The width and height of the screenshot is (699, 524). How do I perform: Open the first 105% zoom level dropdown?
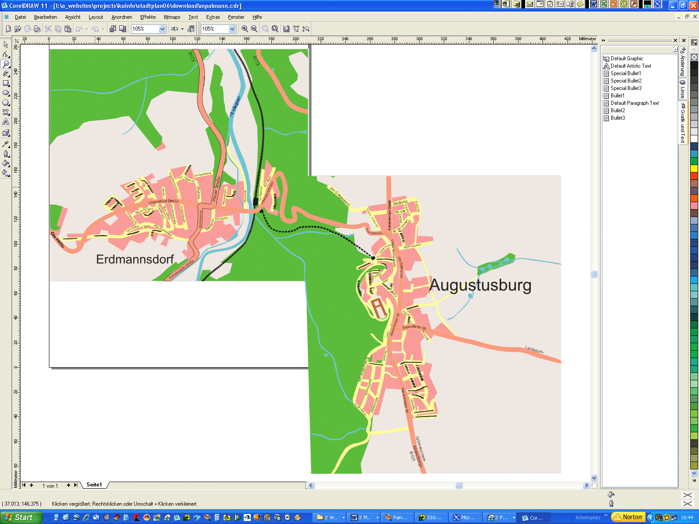162,29
